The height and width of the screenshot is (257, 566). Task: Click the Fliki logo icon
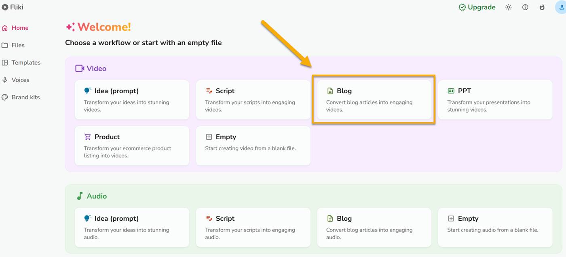5,7
